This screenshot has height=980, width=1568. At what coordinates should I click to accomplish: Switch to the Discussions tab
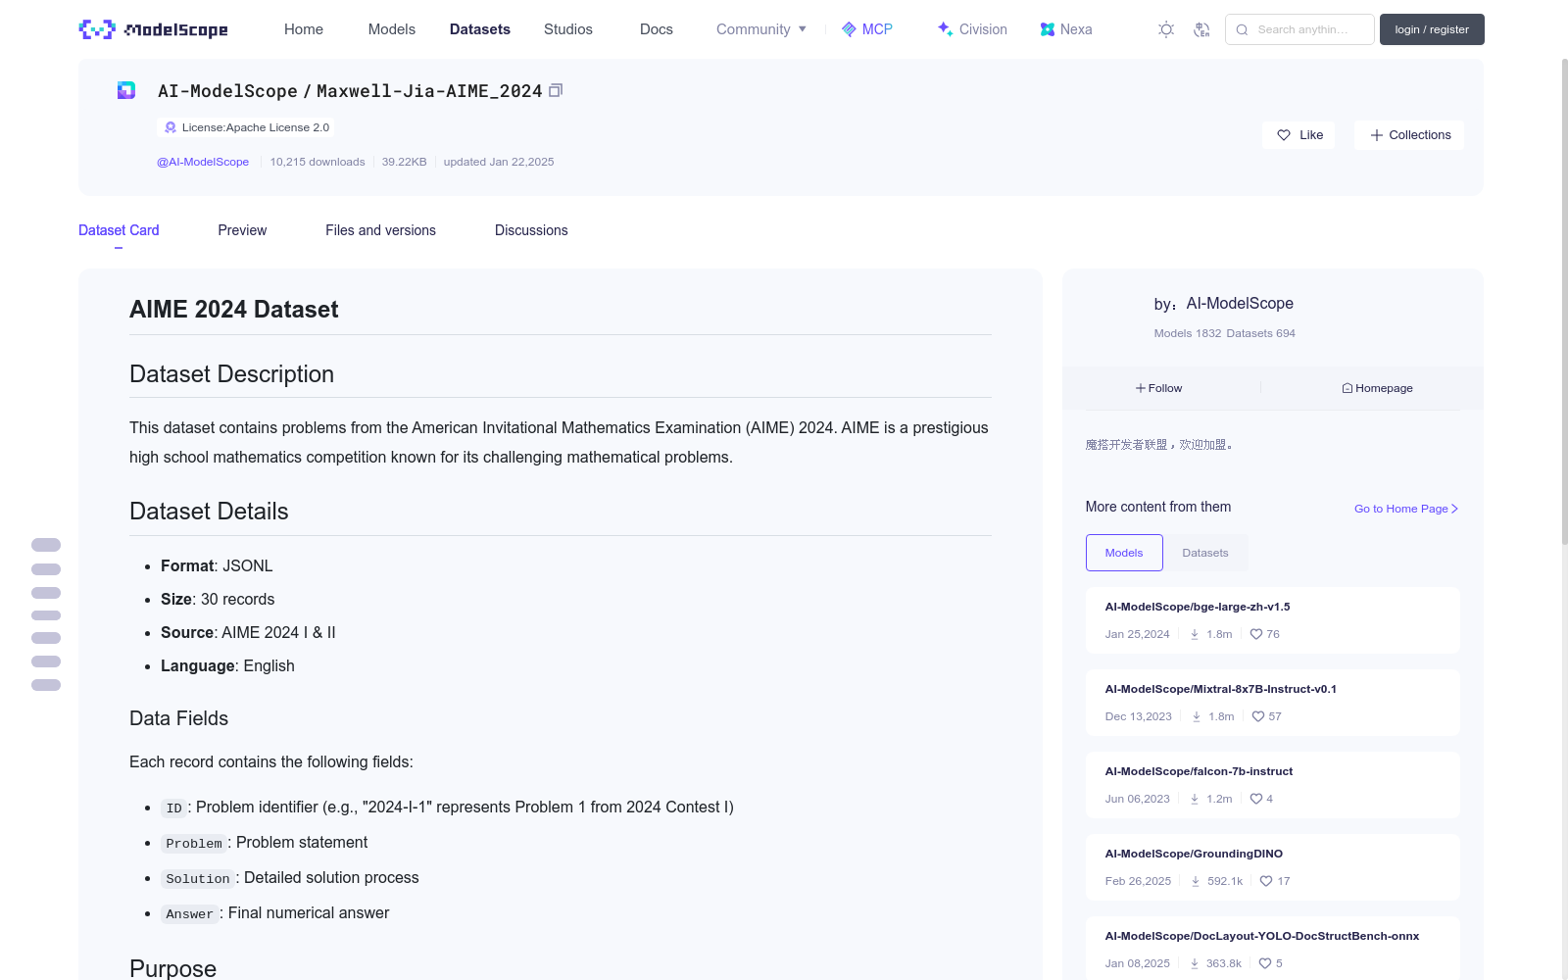pyautogui.click(x=531, y=230)
